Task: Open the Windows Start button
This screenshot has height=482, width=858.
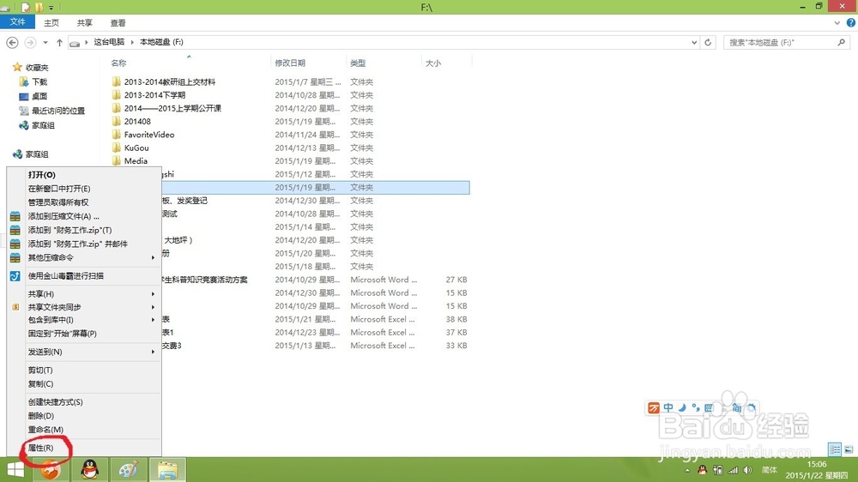Action: tap(15, 470)
